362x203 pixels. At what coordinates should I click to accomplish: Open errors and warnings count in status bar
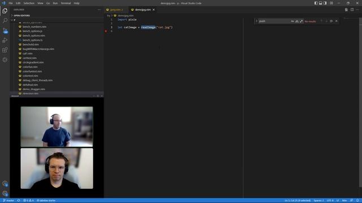(x=28, y=201)
